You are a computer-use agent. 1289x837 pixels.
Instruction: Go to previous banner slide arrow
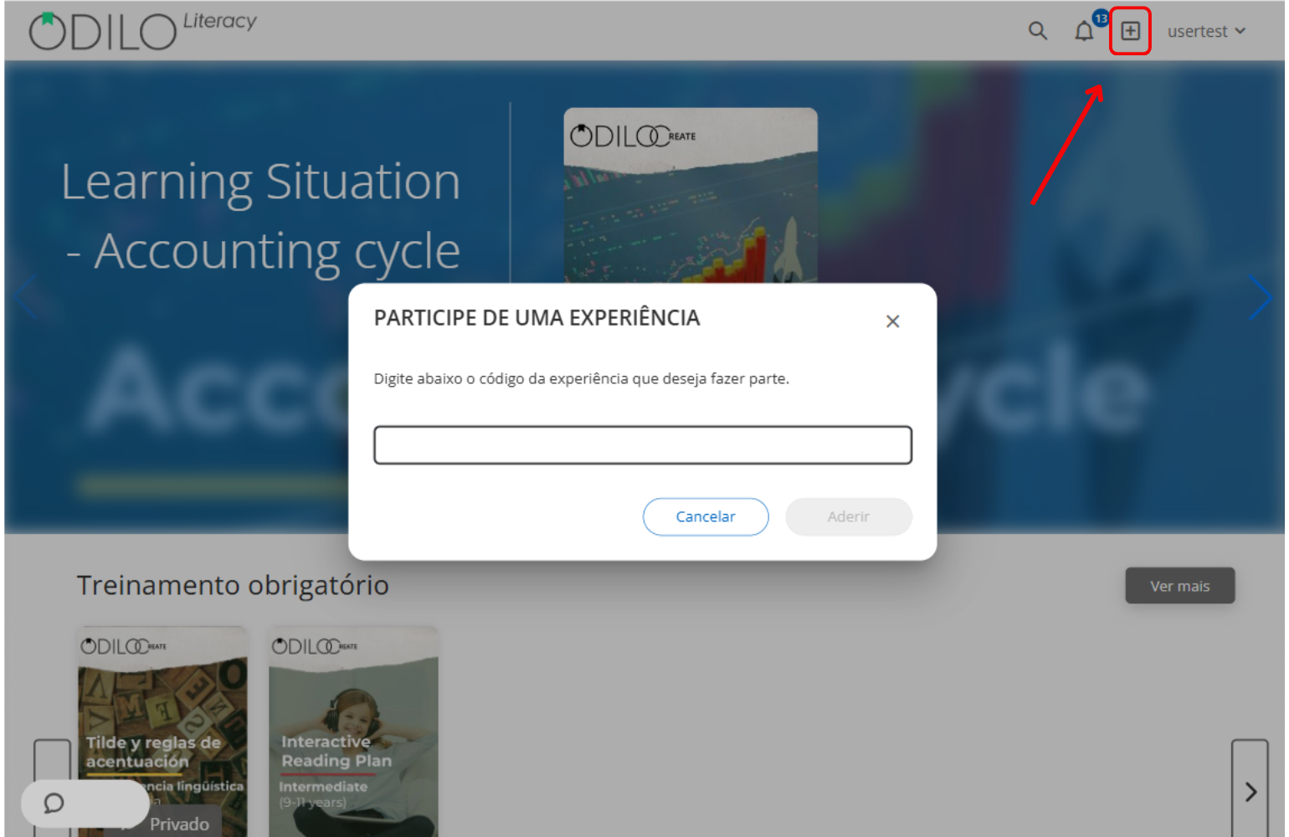tap(25, 296)
